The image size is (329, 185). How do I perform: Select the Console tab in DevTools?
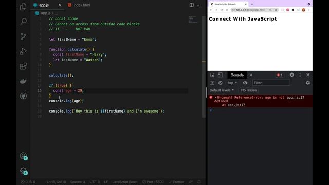click(x=237, y=75)
